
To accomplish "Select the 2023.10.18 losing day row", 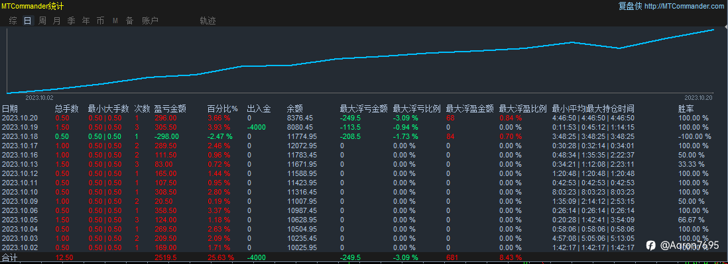I will click(364, 136).
